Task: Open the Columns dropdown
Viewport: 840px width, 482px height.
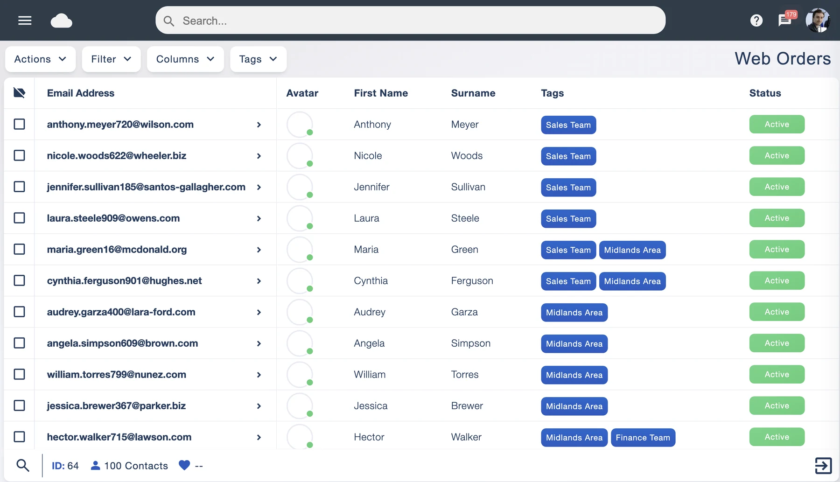Action: tap(185, 59)
